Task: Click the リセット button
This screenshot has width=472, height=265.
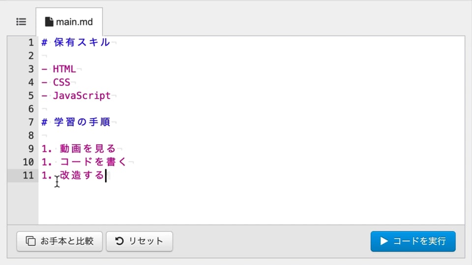Action: (139, 241)
